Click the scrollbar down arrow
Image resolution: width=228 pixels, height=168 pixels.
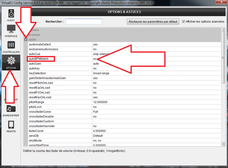(x=223, y=144)
